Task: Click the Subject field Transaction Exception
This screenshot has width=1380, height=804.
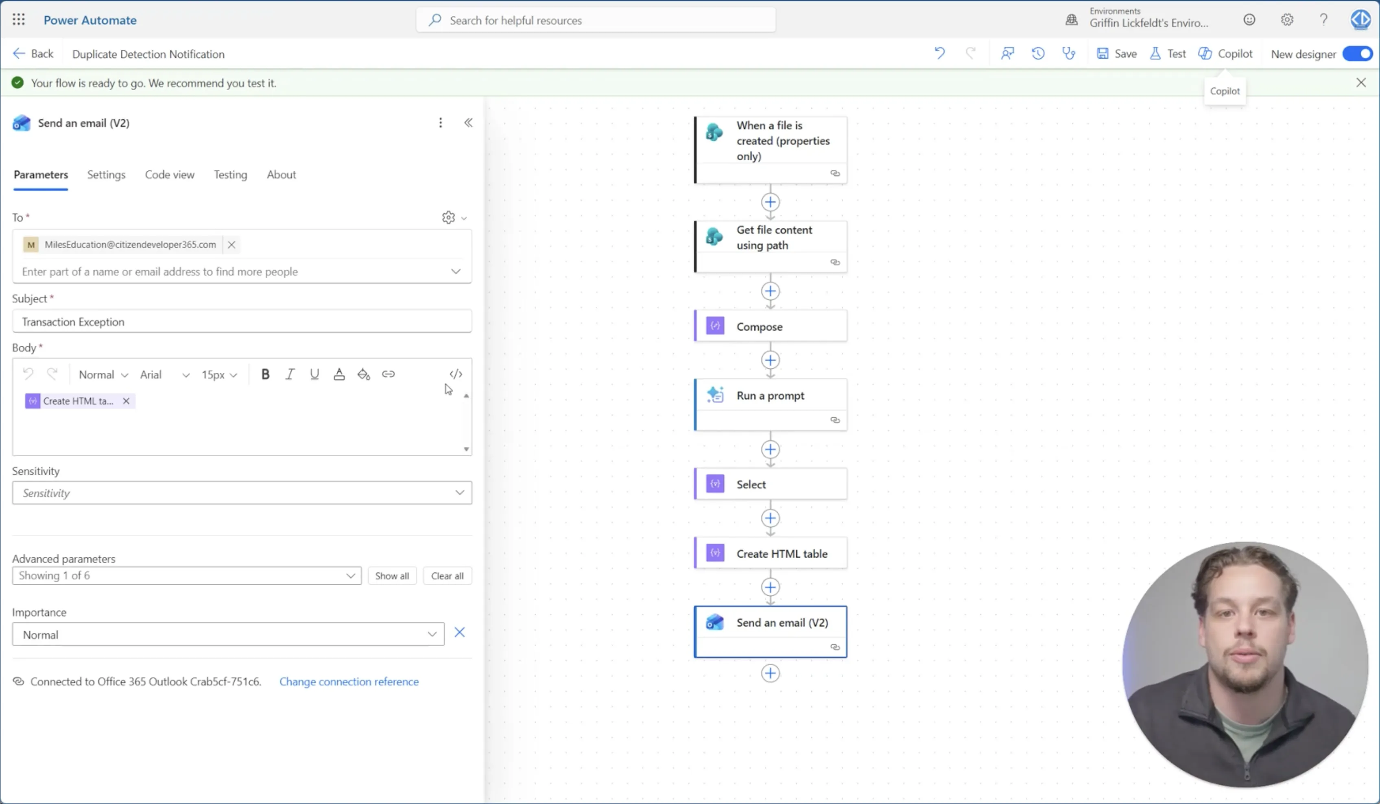Action: point(242,321)
